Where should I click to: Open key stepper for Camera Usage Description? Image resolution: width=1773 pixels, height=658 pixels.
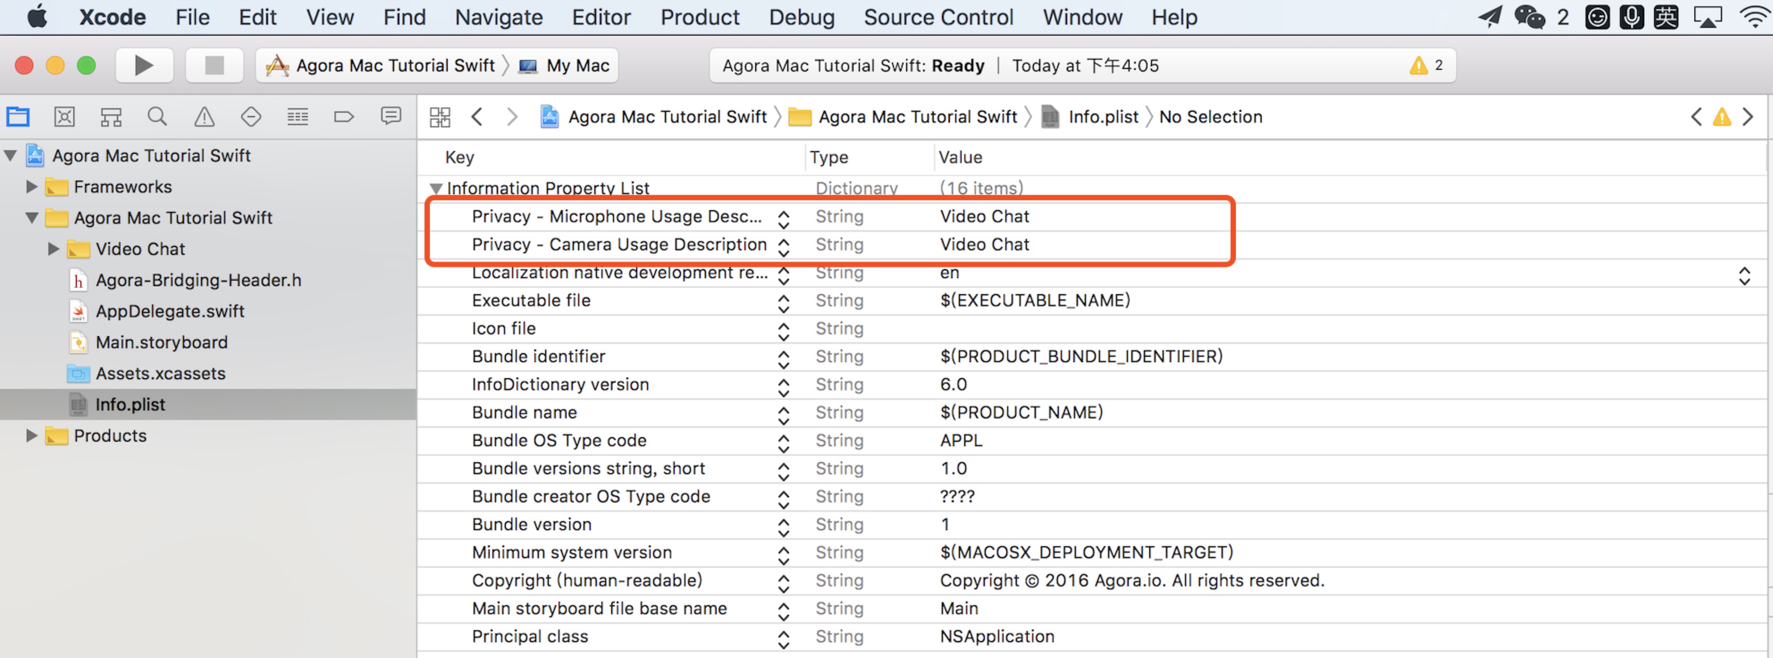tap(783, 247)
